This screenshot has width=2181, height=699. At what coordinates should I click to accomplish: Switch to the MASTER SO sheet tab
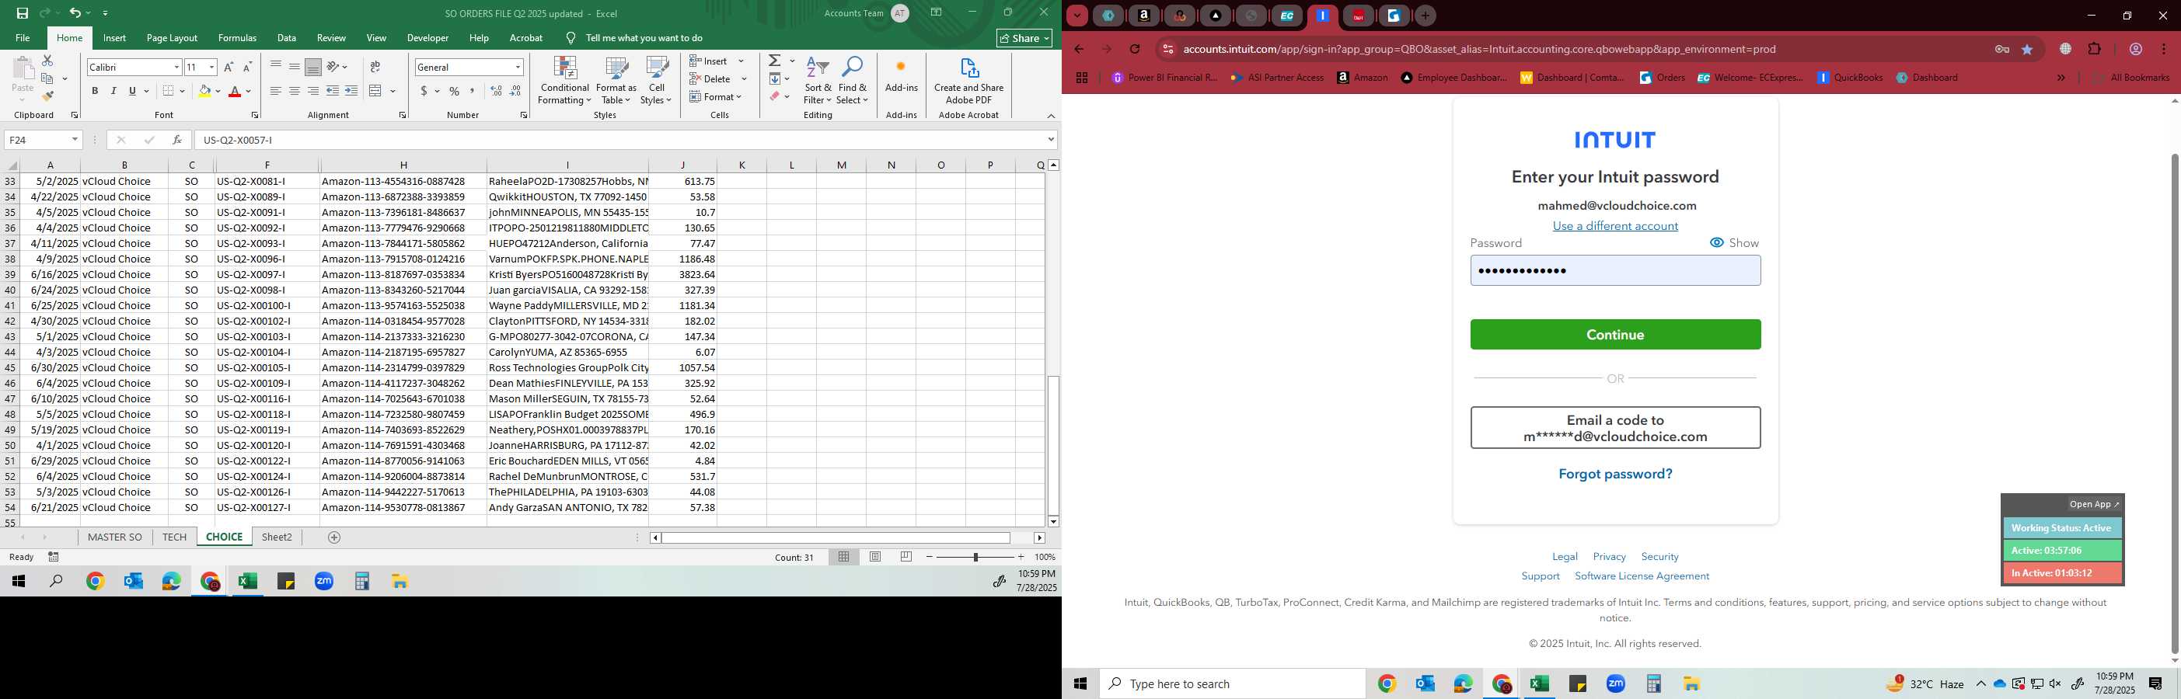click(x=115, y=537)
